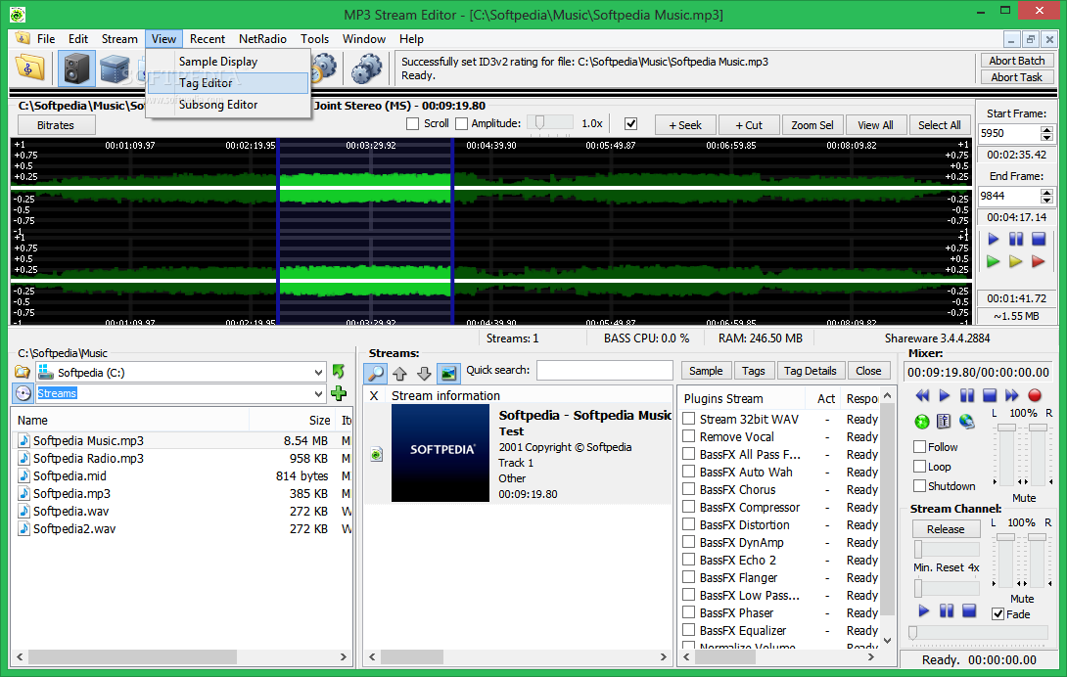Increase the Start Frame spinner value

tap(1046, 129)
